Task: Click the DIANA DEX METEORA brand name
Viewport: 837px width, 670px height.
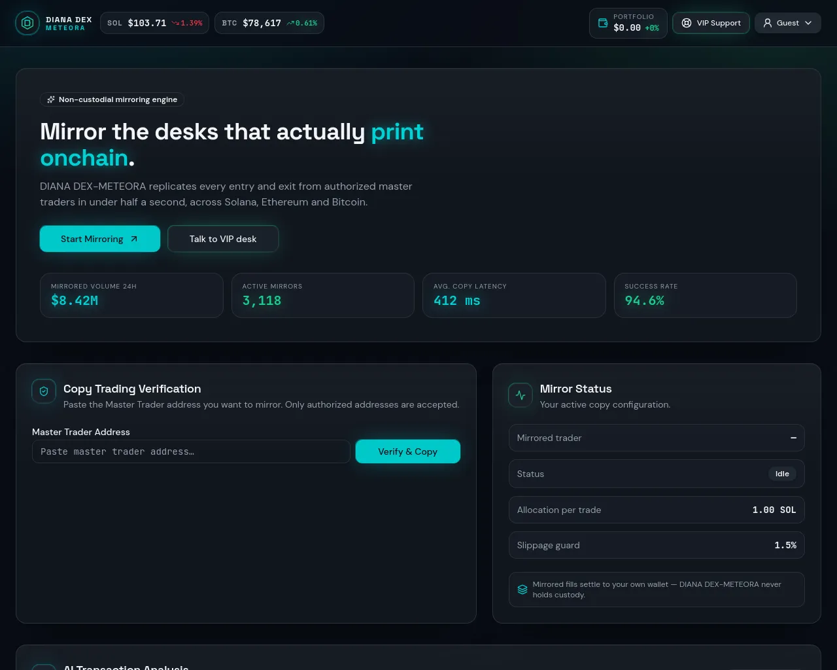Action: coord(69,24)
